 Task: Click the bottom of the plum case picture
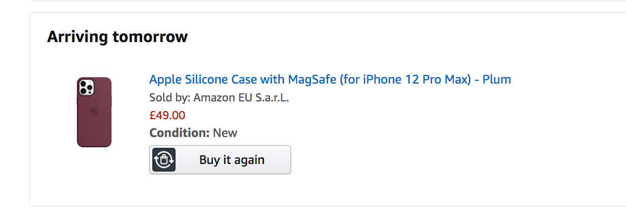click(94, 141)
